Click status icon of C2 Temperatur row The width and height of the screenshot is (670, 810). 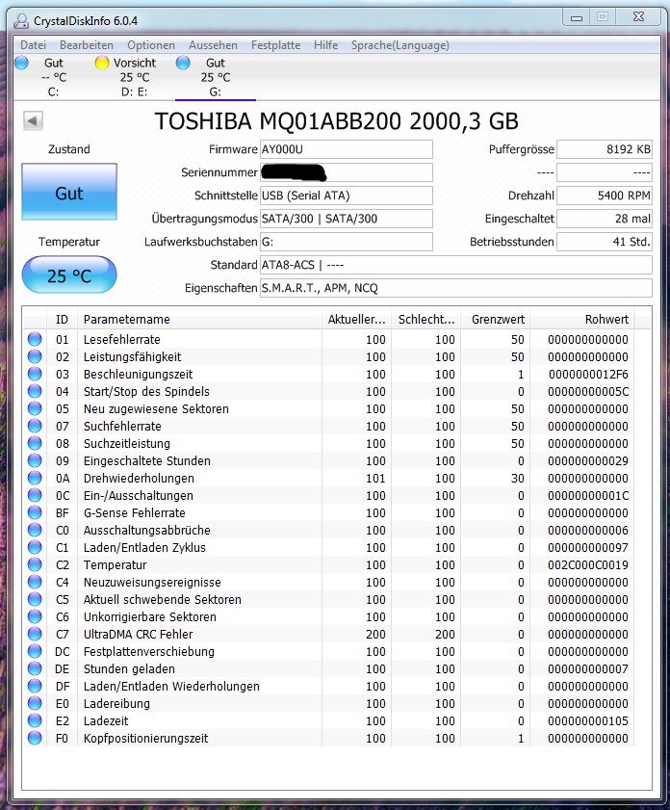35,564
